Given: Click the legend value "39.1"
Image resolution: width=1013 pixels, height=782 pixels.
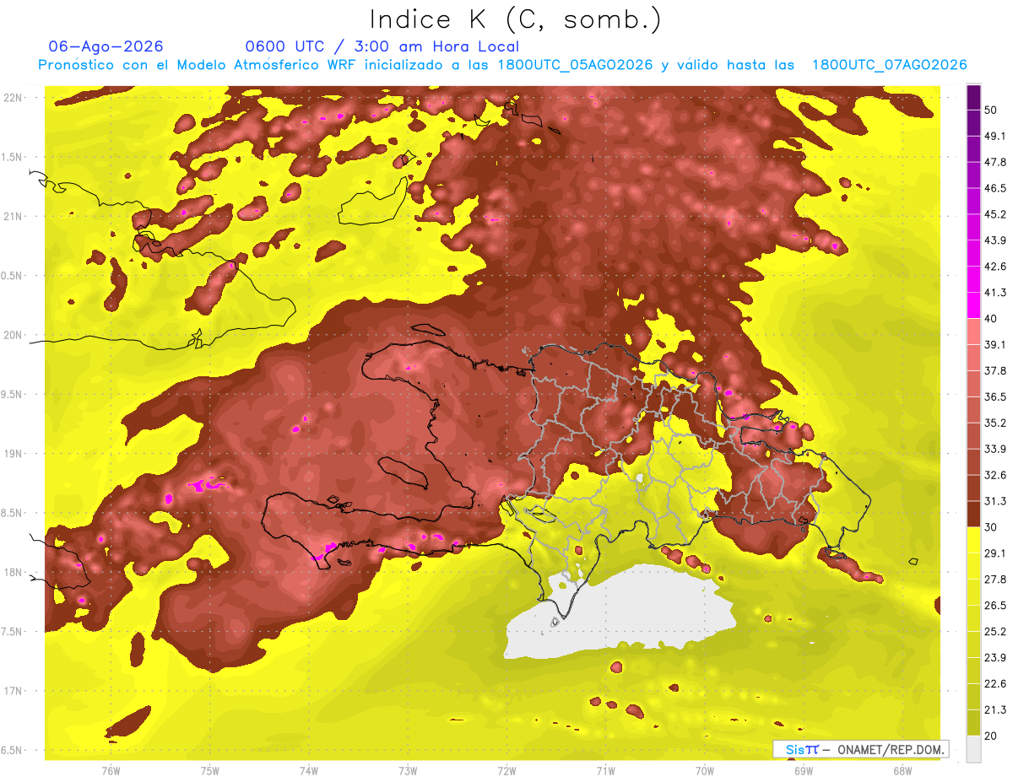Looking at the screenshot, I should pyautogui.click(x=995, y=345).
